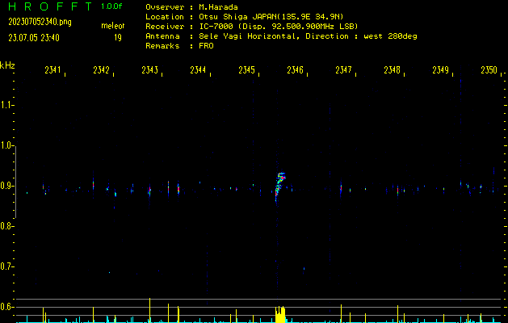Click the HROFFT title text

50,6
